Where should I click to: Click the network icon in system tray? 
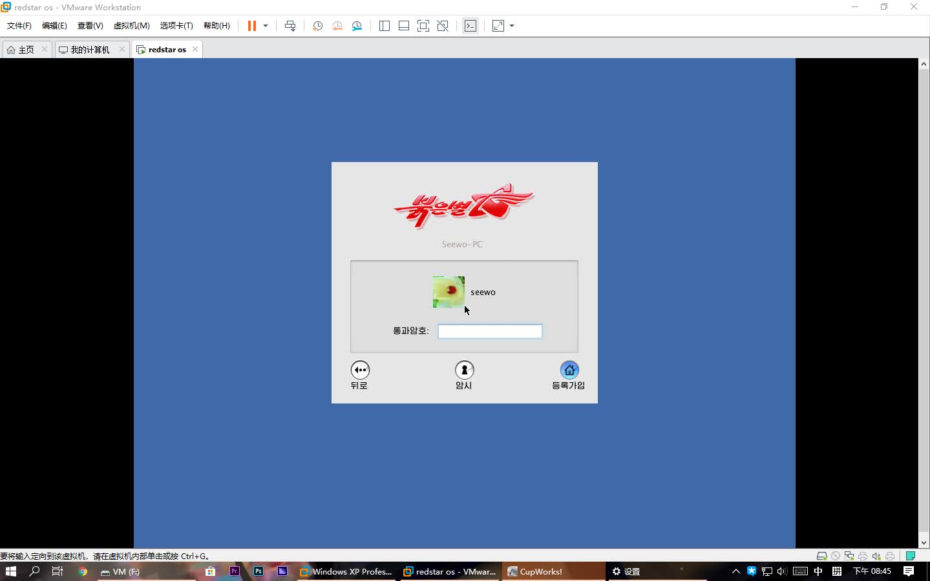767,571
